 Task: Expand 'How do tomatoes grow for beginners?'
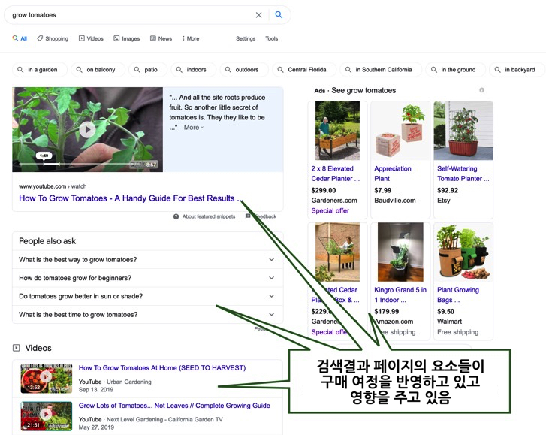(x=148, y=278)
